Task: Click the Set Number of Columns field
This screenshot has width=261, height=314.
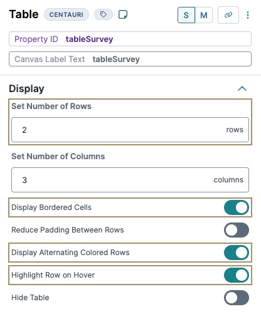Action: pyautogui.click(x=130, y=180)
